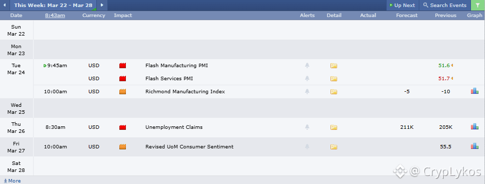485x184 pixels.
Task: Select Revised UoM Consumer Sentiment event
Action: [189, 146]
